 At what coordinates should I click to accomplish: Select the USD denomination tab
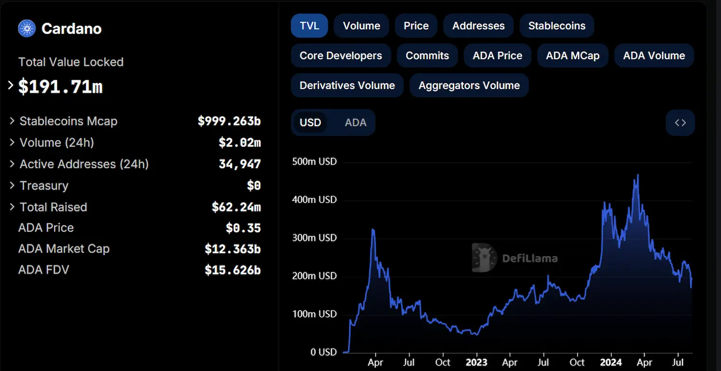[x=310, y=123]
